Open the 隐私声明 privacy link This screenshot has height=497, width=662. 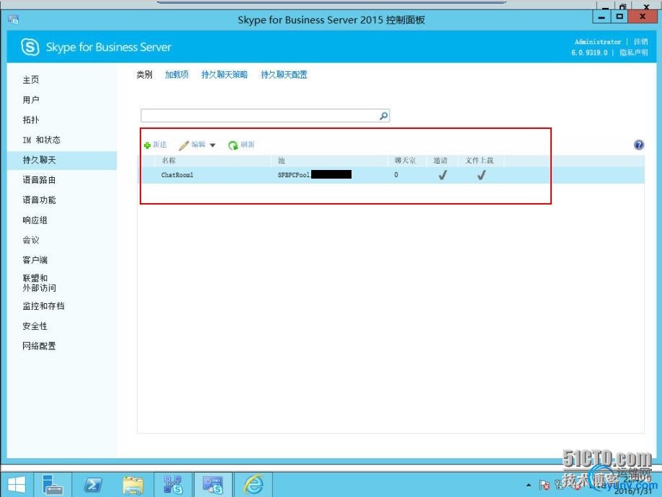click(633, 53)
